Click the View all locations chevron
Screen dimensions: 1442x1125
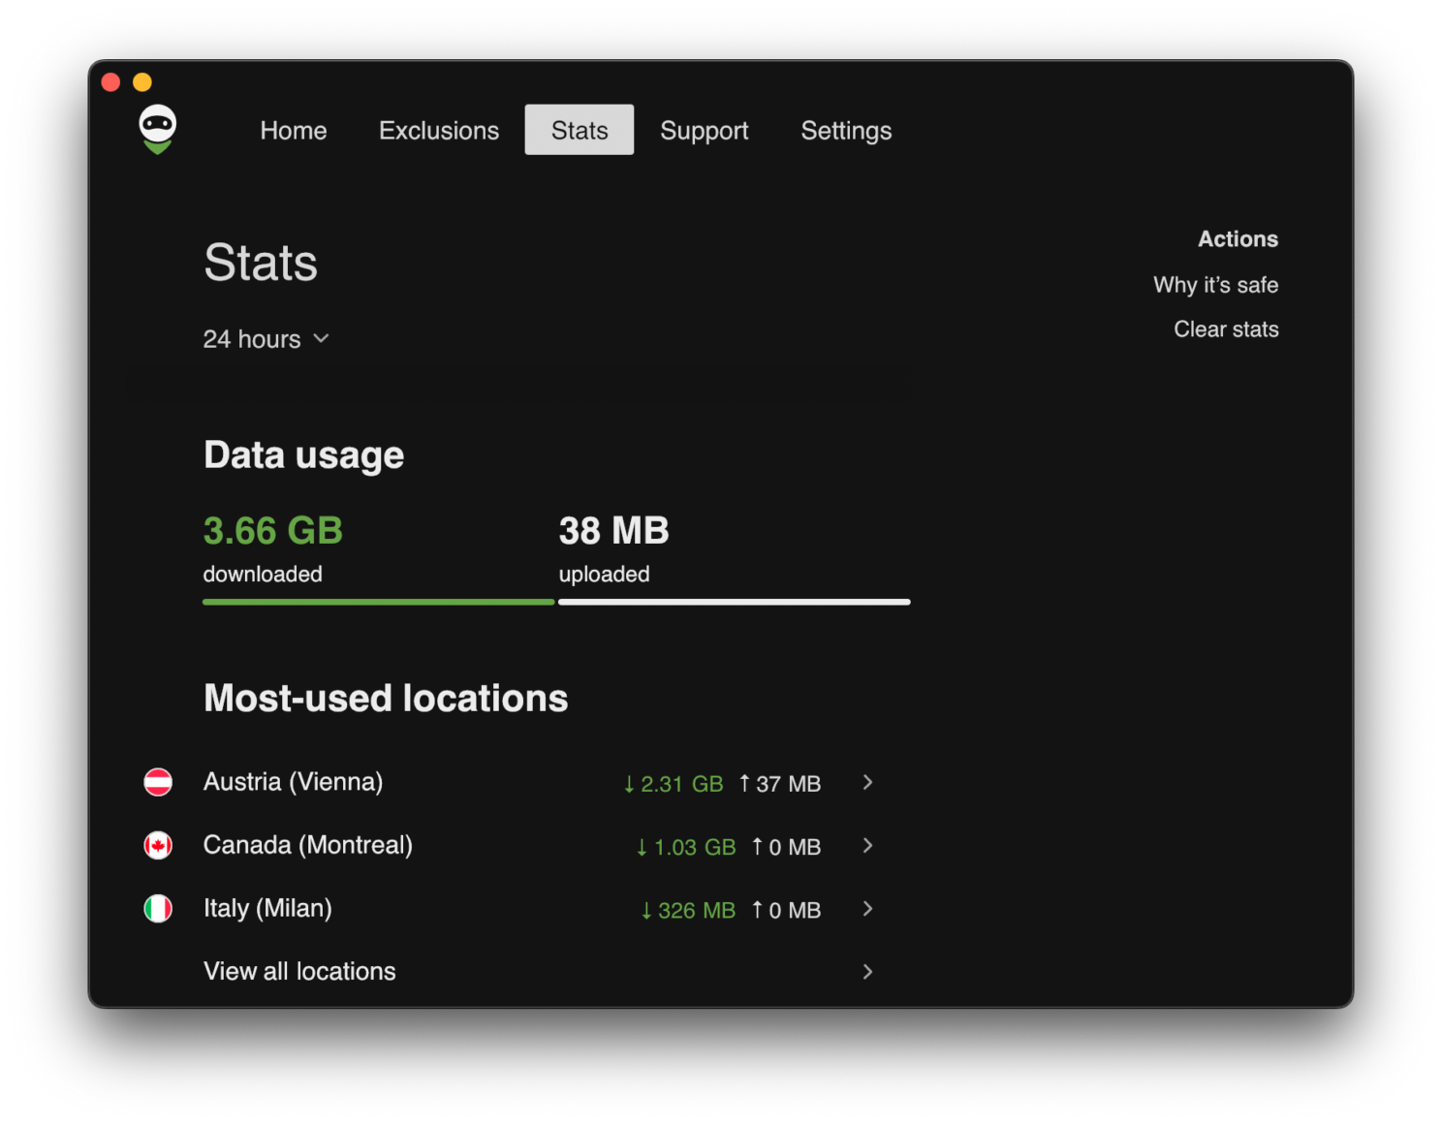pyautogui.click(x=867, y=972)
